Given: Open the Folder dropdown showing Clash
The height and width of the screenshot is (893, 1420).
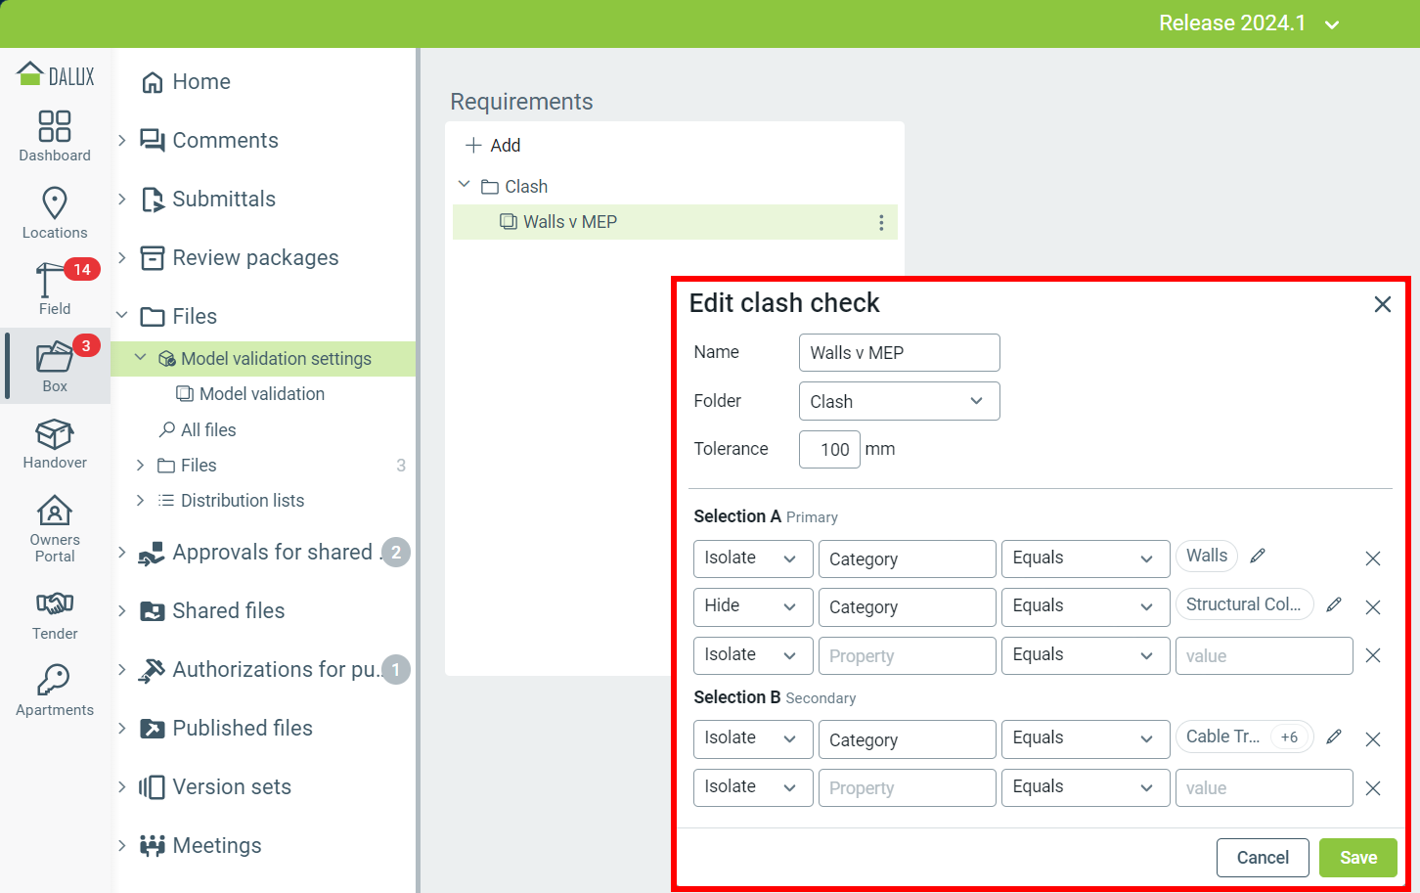Looking at the screenshot, I should pyautogui.click(x=899, y=402).
